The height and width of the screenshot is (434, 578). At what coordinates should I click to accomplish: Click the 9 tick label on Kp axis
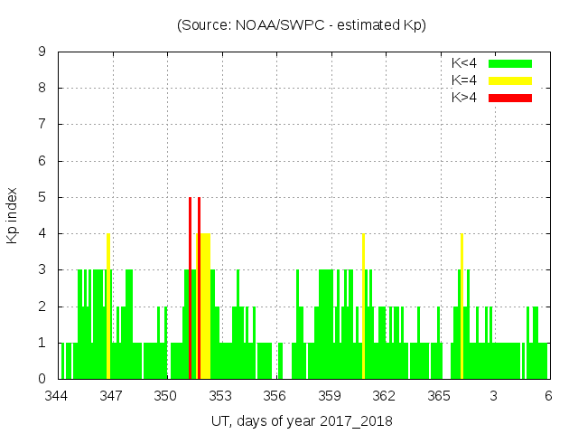42,52
